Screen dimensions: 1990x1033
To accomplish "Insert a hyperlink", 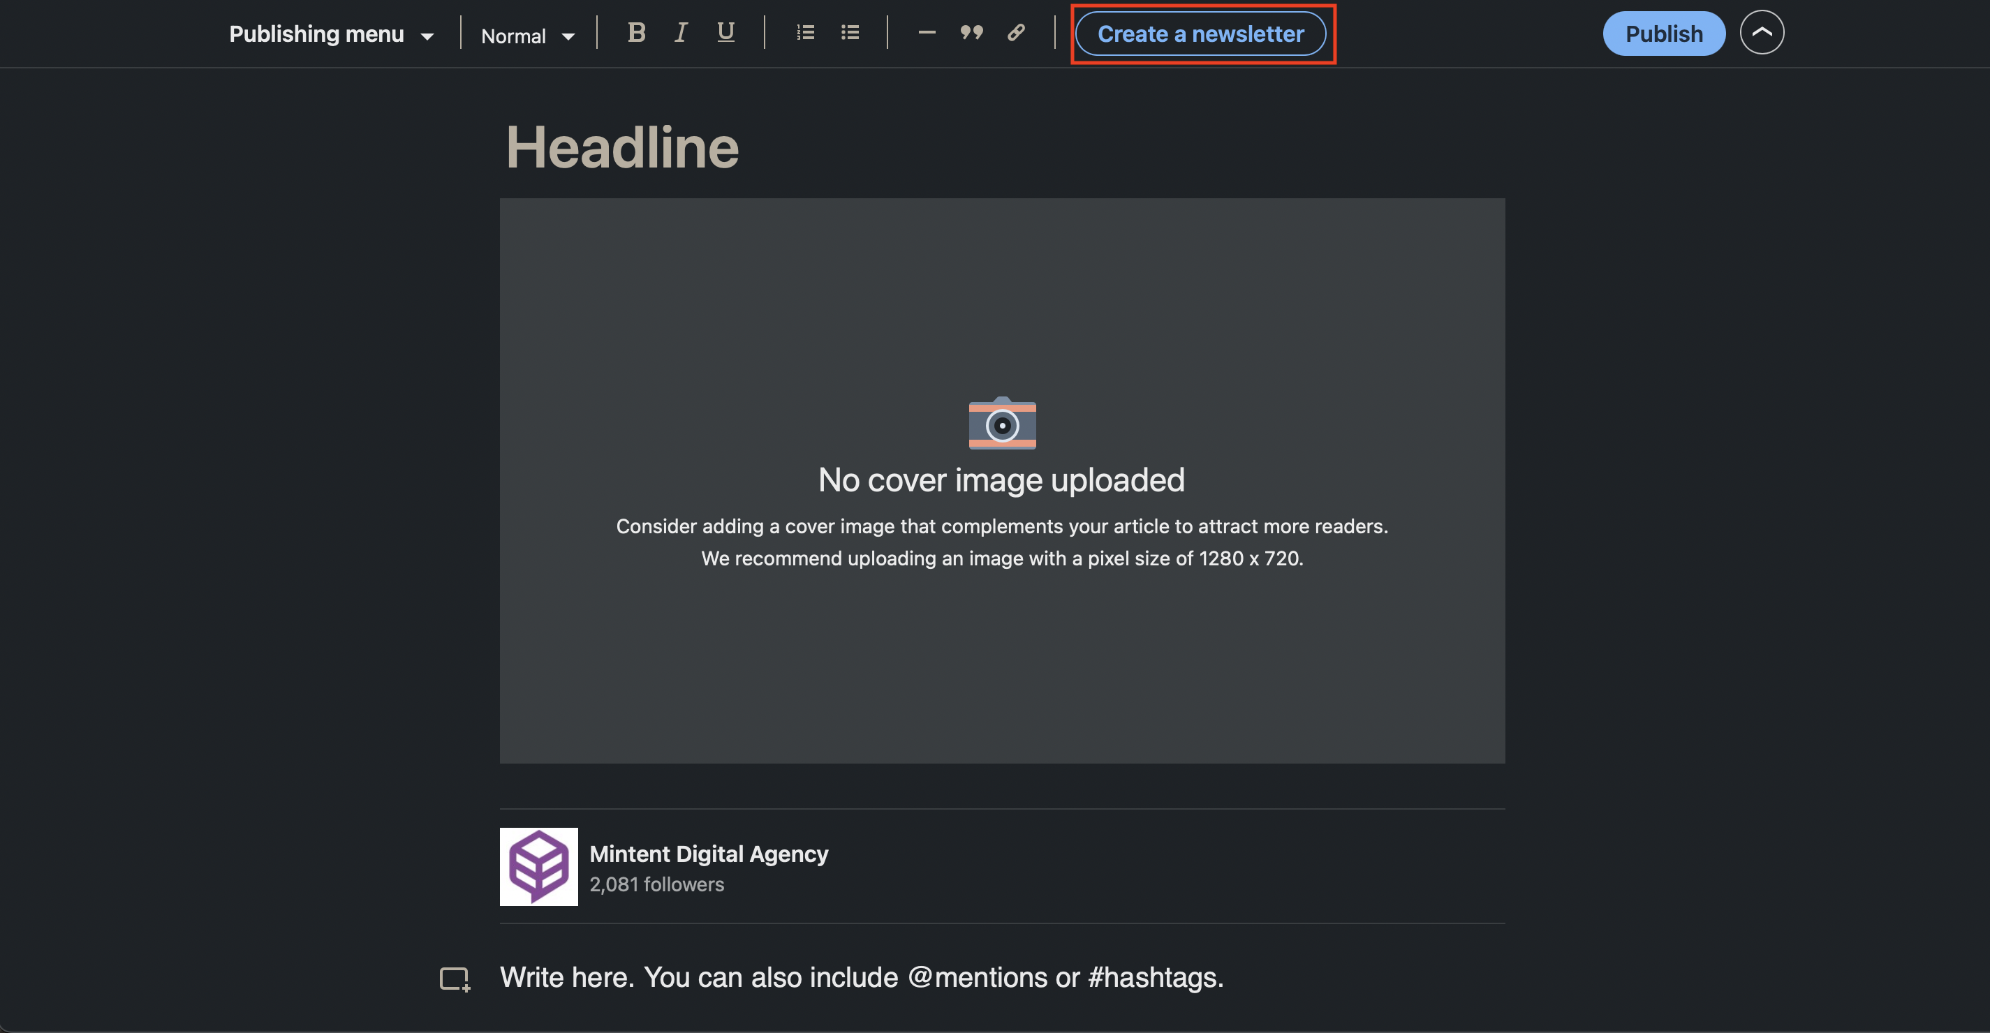I will (x=1016, y=32).
